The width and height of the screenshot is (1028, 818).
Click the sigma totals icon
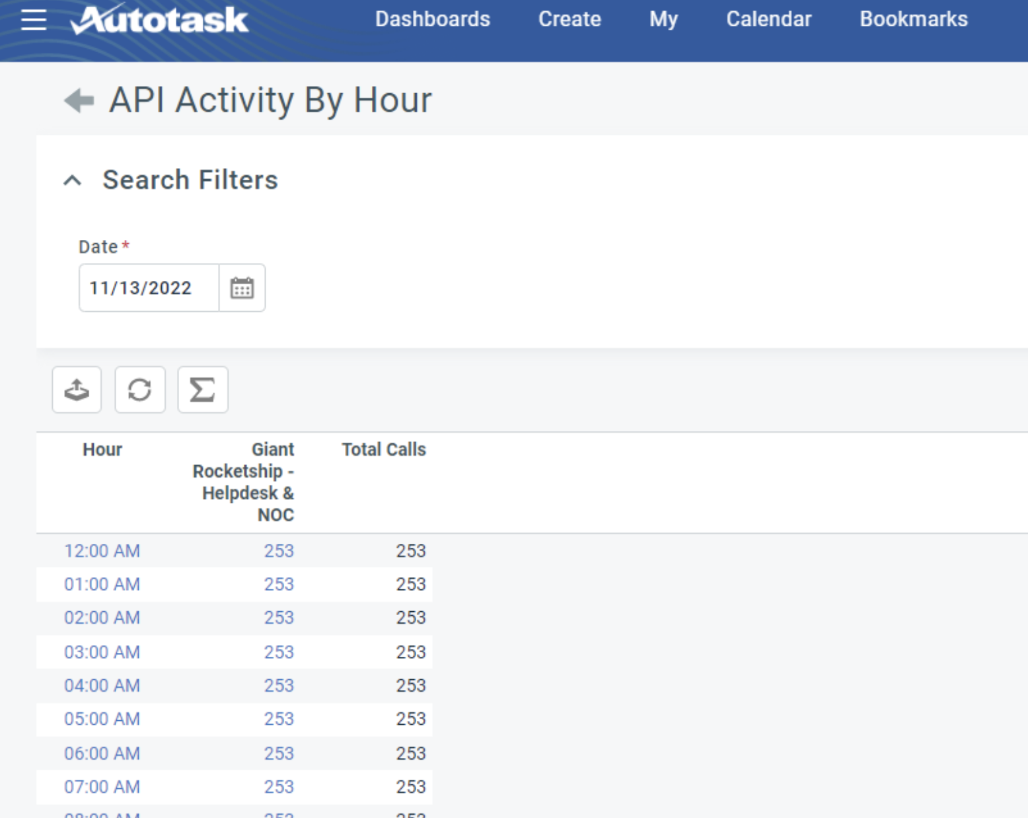click(203, 390)
